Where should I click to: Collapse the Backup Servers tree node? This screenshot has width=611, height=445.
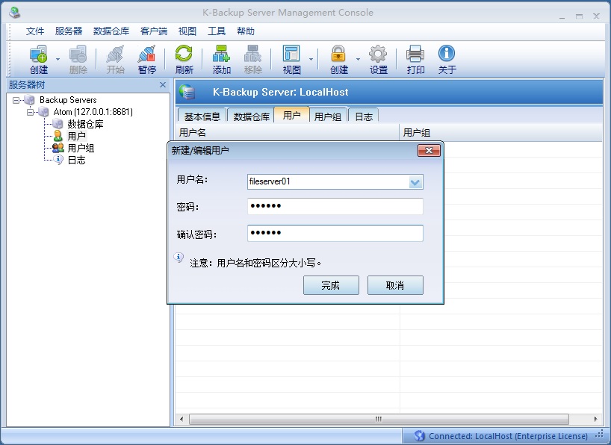16,100
